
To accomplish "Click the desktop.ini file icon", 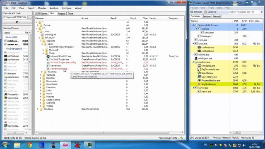I will point(42,34).
